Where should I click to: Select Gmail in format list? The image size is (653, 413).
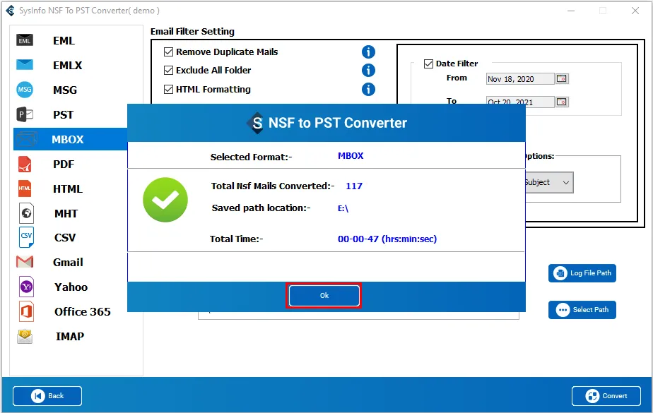[68, 262]
